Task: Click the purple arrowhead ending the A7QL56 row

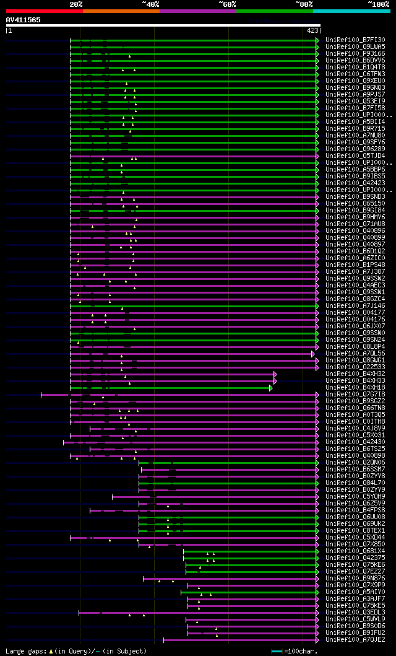Action: coord(313,354)
